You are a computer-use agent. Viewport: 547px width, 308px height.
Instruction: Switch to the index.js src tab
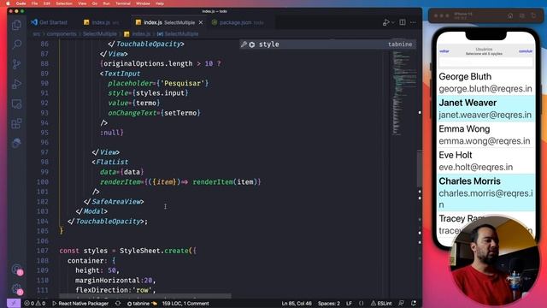pyautogui.click(x=101, y=22)
